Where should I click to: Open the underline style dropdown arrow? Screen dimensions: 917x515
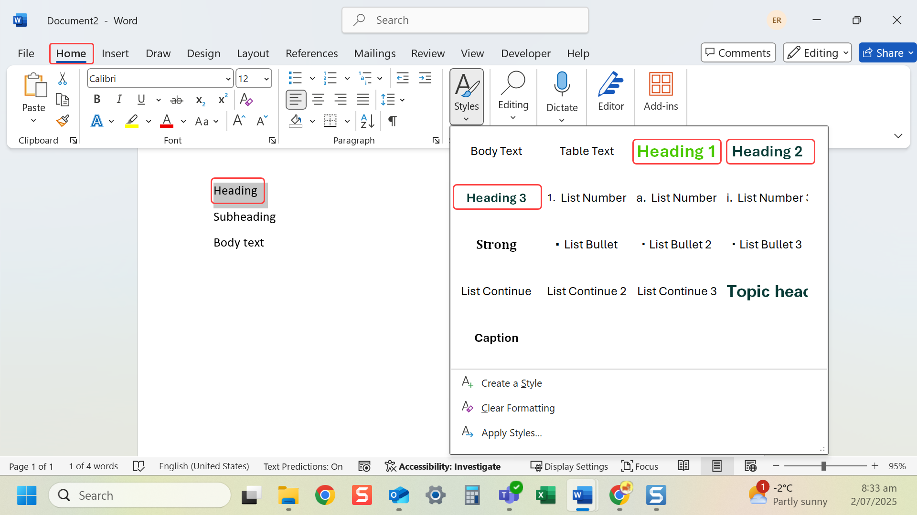coord(158,100)
